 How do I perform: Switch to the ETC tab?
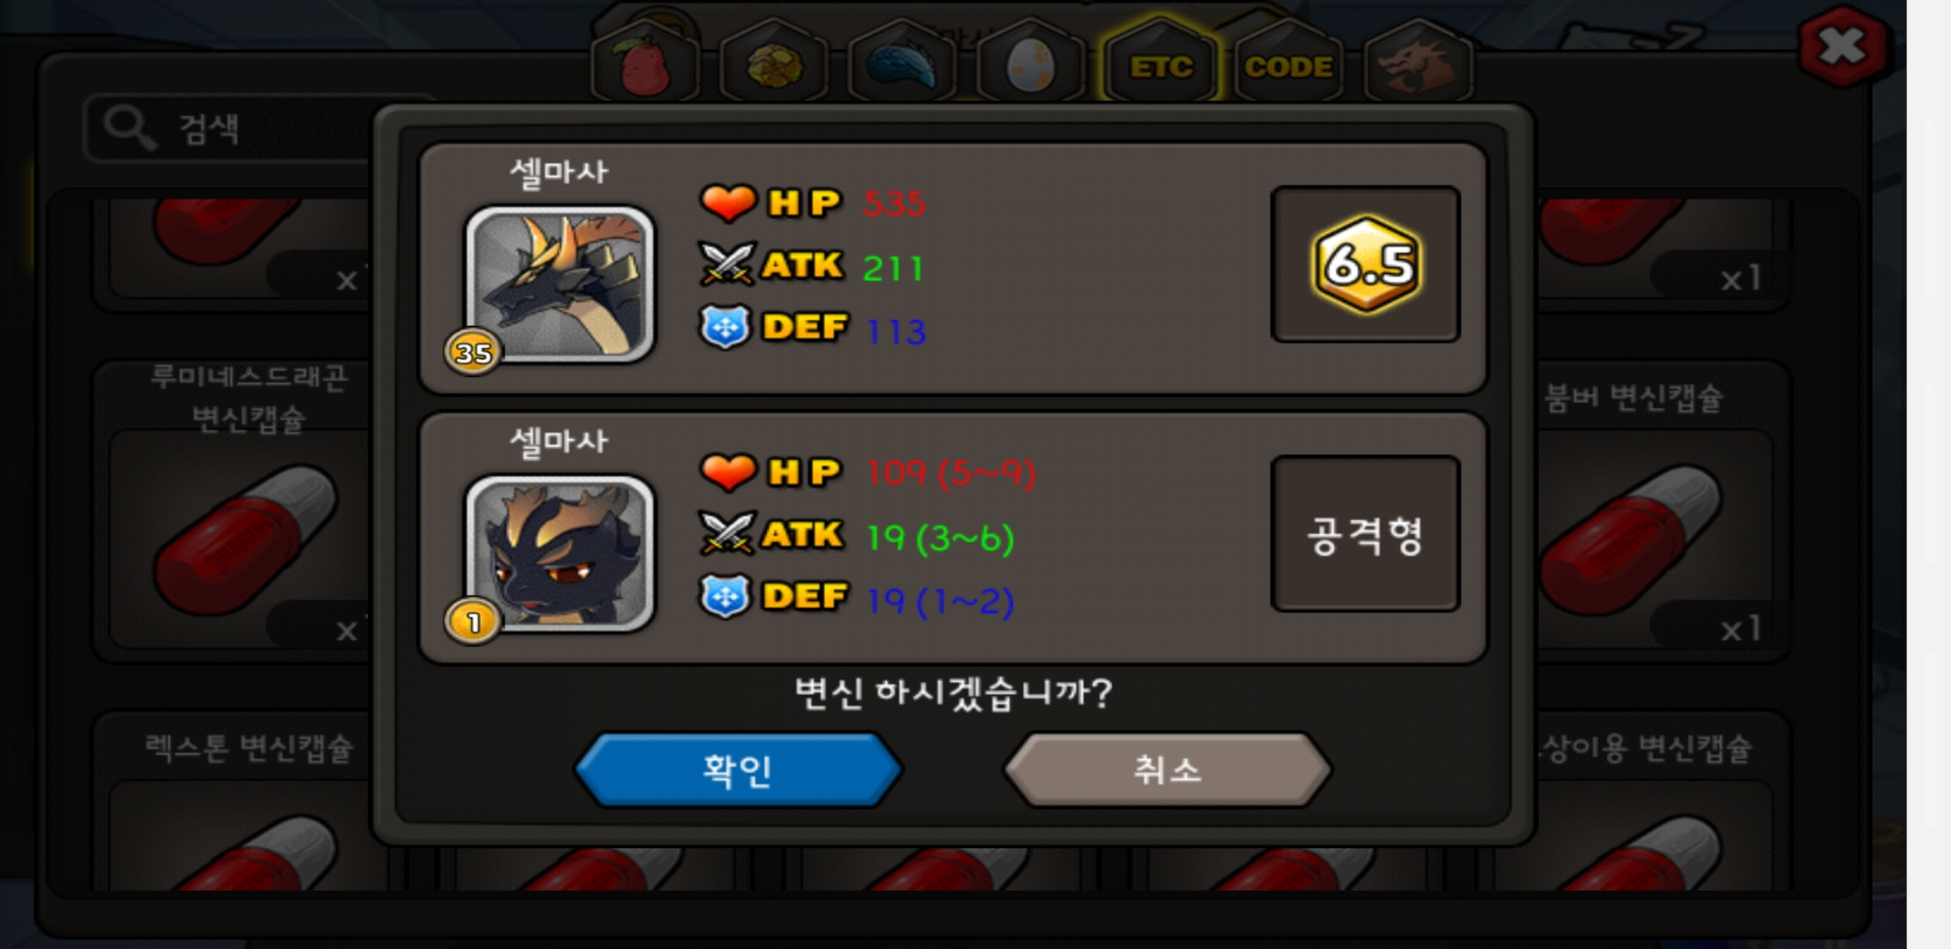[1160, 63]
